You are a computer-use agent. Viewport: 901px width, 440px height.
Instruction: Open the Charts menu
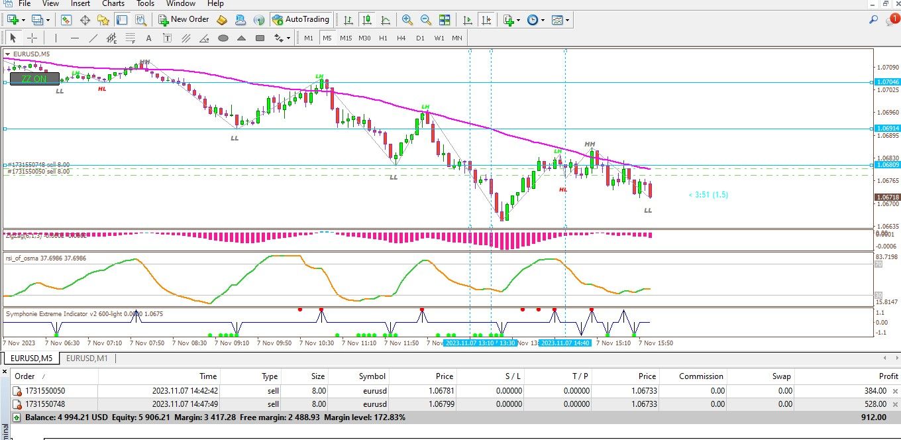click(113, 4)
